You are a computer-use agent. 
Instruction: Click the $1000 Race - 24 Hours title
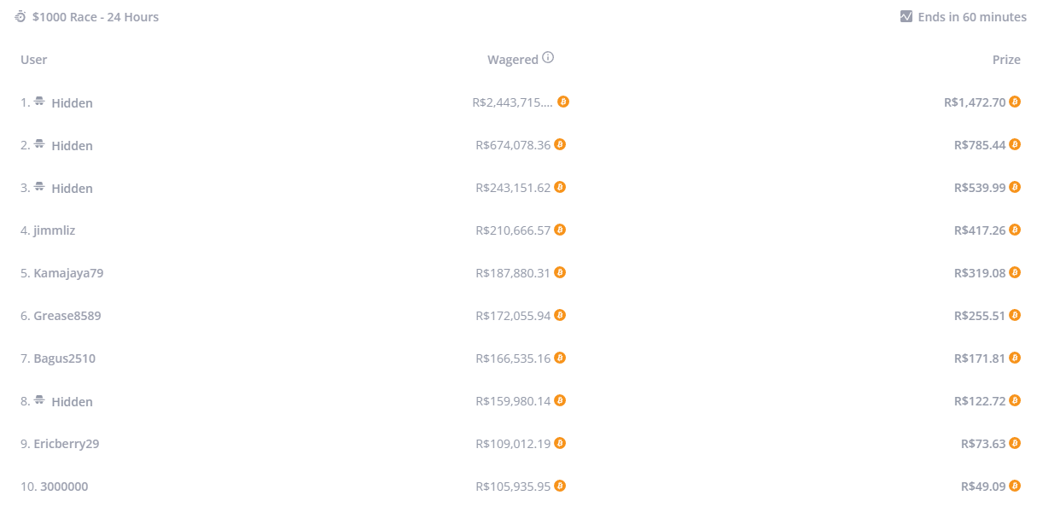click(96, 17)
